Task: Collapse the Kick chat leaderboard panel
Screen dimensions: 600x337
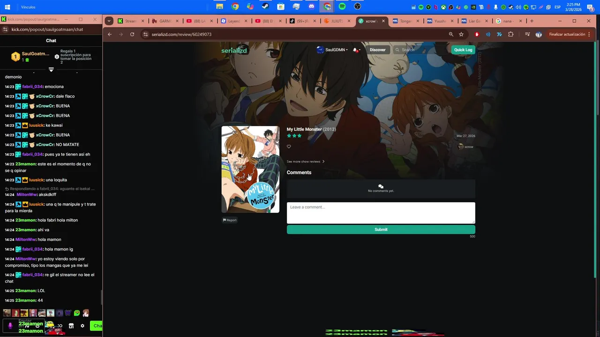Action: (51, 69)
